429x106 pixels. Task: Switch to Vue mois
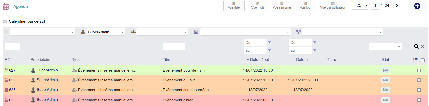pos(258,6)
